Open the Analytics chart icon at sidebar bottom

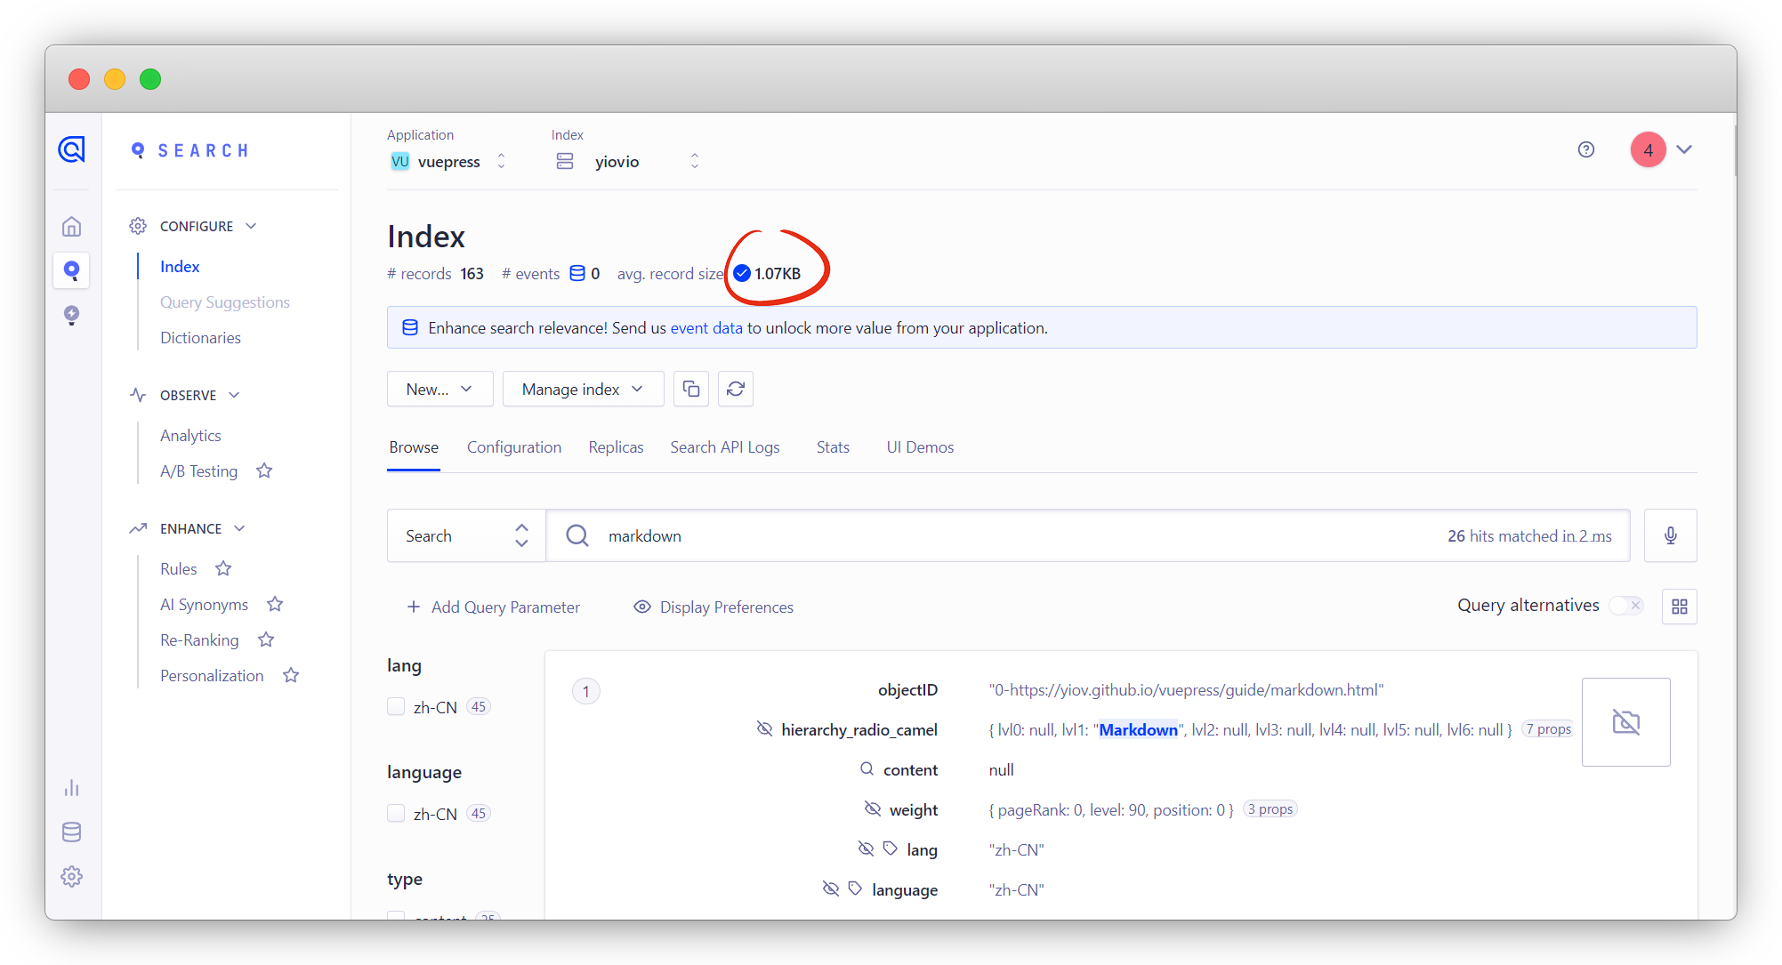(x=72, y=788)
